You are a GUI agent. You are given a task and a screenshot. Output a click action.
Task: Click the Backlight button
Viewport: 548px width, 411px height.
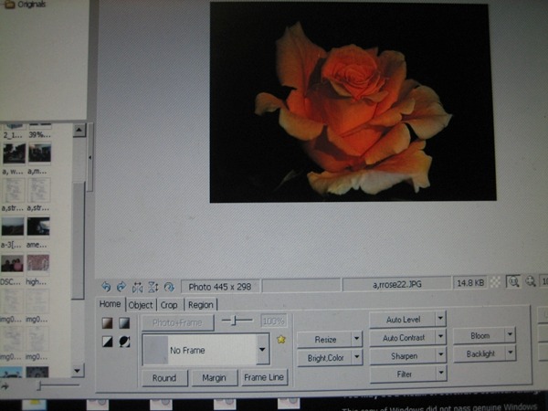480,353
